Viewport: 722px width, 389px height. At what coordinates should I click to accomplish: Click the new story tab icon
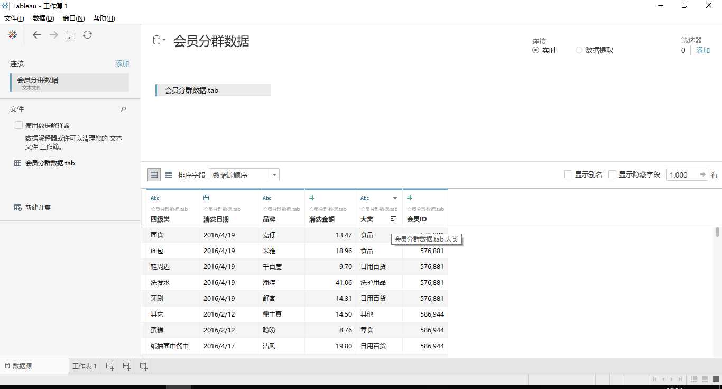point(144,366)
